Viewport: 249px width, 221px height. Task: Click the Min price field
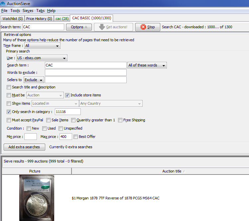(31, 137)
